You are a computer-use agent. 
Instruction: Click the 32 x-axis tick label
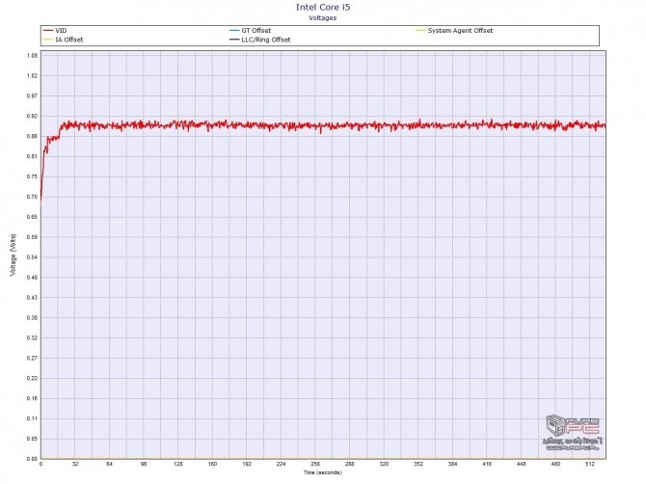tap(75, 464)
